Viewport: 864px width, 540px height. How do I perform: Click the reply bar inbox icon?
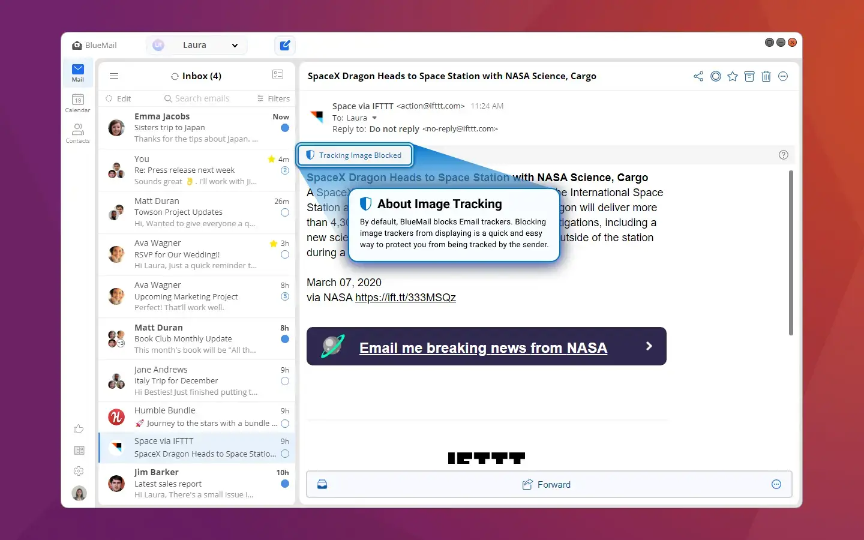[322, 484]
